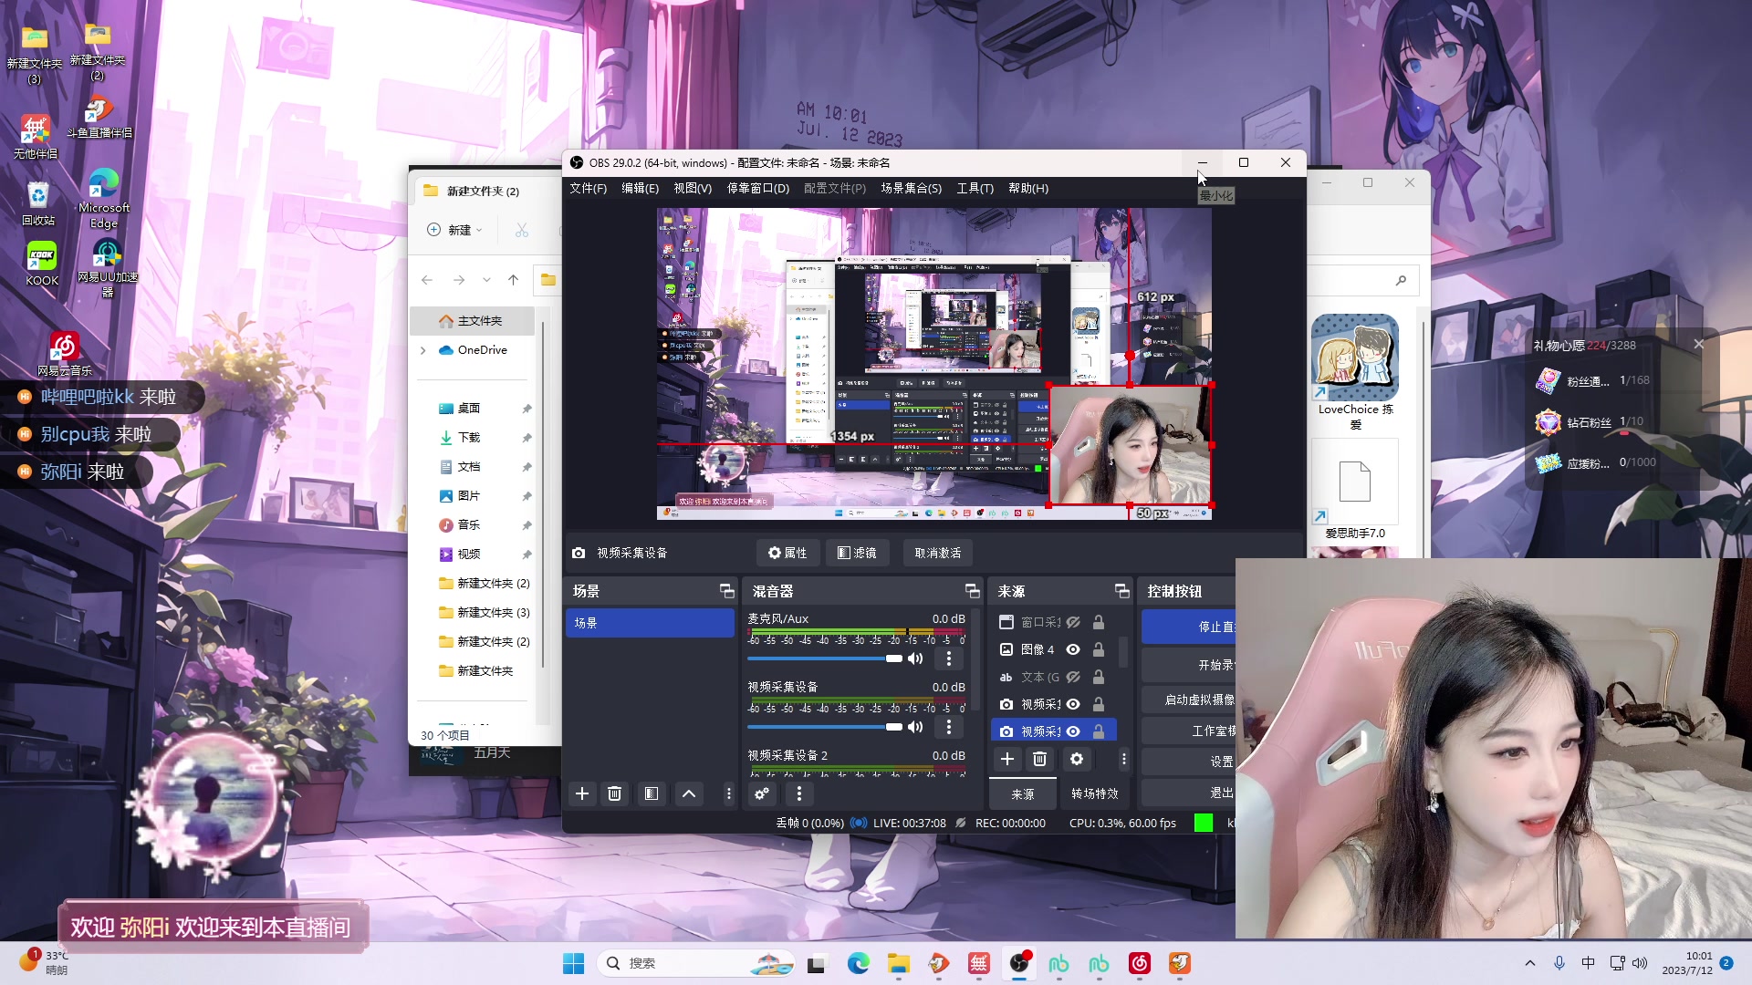Open source properties gear in Sources panel

coord(1077,759)
